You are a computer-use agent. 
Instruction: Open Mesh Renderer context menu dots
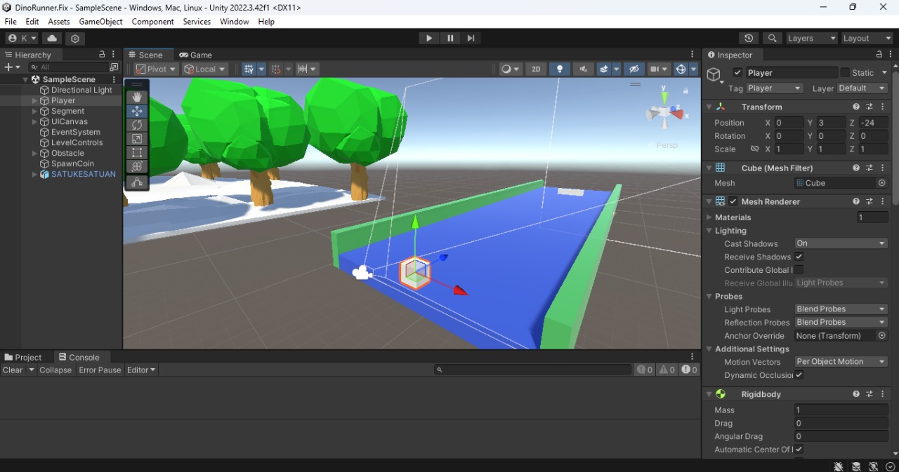881,201
